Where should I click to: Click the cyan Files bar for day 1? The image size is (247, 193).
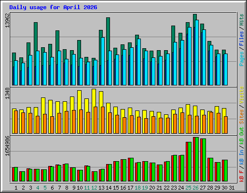coord(16,73)
